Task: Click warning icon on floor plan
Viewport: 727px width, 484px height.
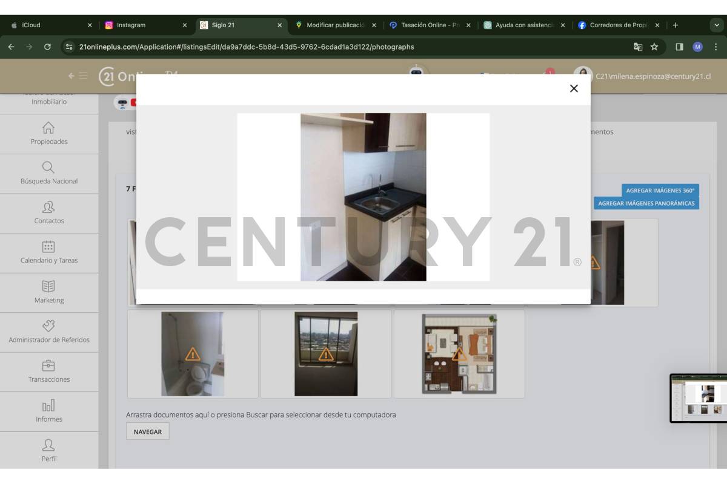Action: point(459,354)
